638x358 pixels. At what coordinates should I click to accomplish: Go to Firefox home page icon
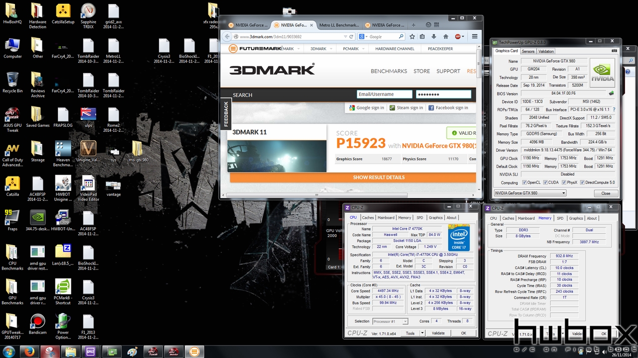click(445, 36)
